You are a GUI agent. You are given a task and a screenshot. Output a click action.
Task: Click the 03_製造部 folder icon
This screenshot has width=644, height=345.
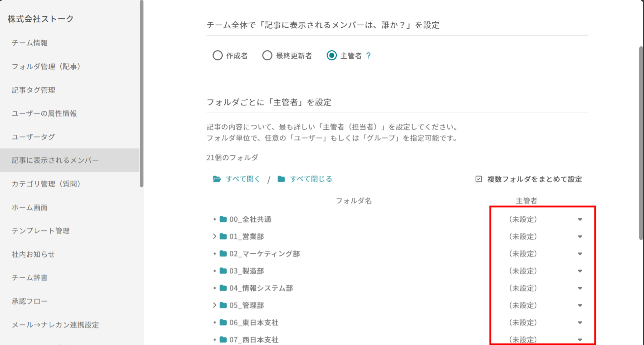pos(223,271)
